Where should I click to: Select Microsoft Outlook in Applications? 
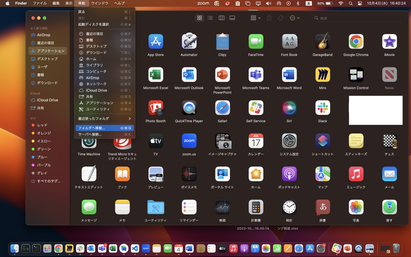click(189, 75)
